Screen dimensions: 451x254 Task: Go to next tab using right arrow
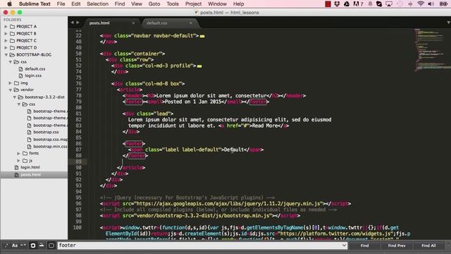click(x=78, y=23)
